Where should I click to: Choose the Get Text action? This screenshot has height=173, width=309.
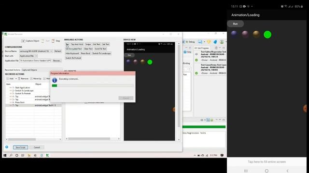pyautogui.click(x=97, y=44)
